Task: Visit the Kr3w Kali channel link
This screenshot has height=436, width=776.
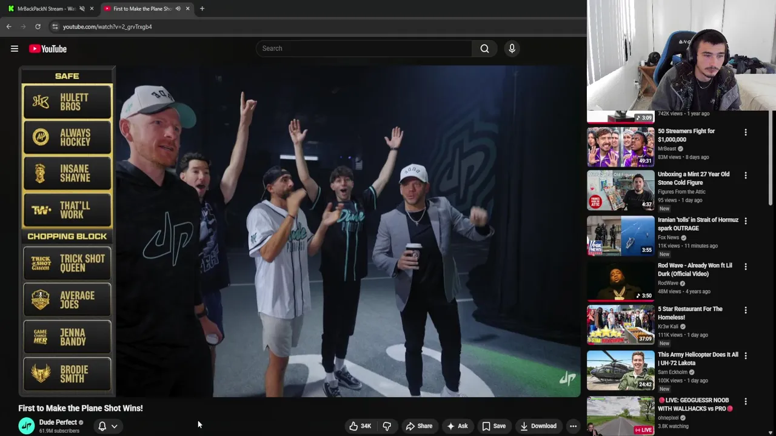Action: 668,327
